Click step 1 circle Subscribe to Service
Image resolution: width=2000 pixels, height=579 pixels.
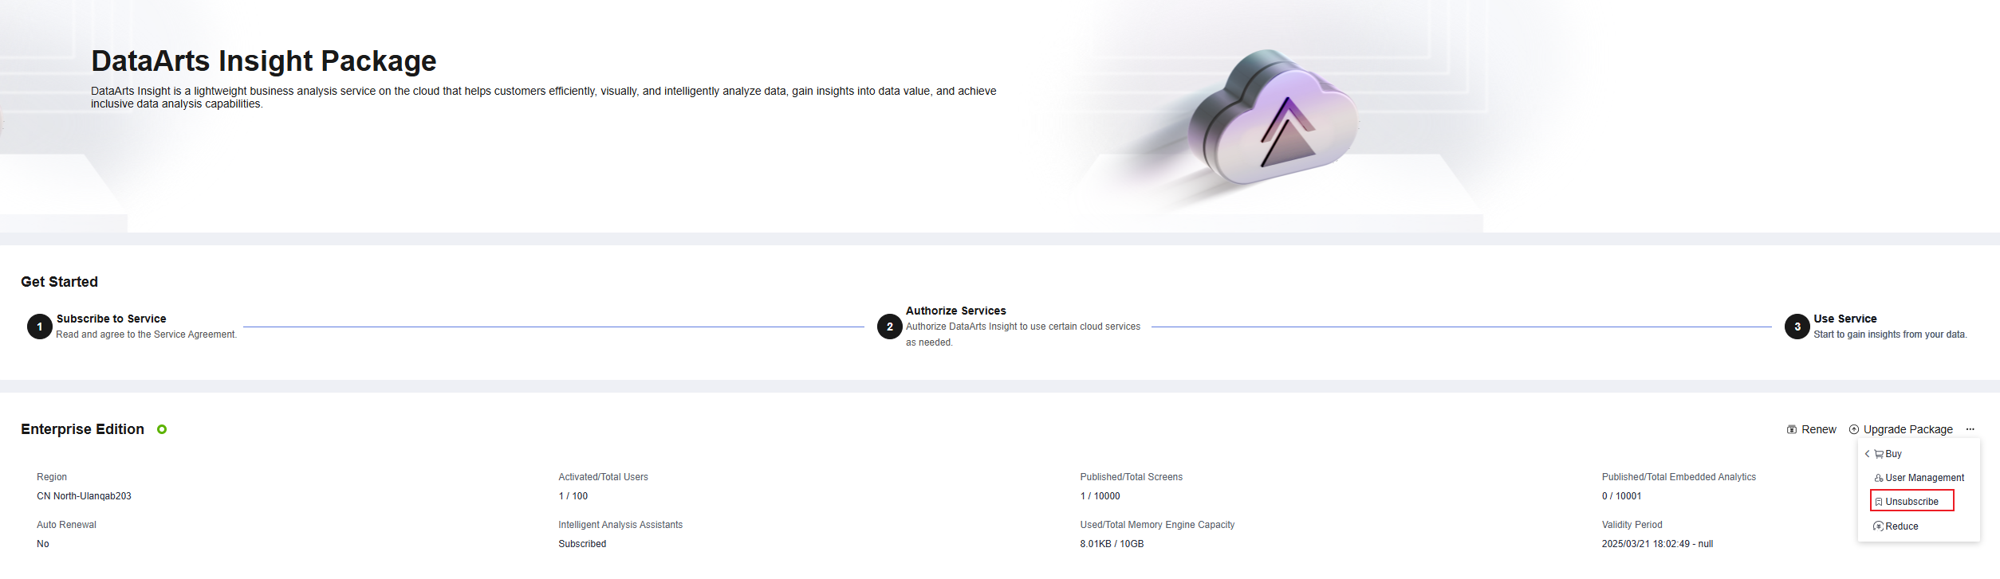click(40, 327)
